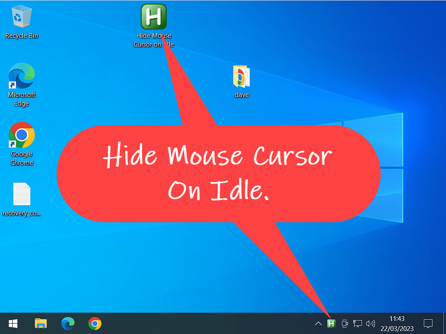The width and height of the screenshot is (446, 334).
Task: Select the Hide Mouse Cursor on Idle desktop shortcut
Action: point(154,17)
